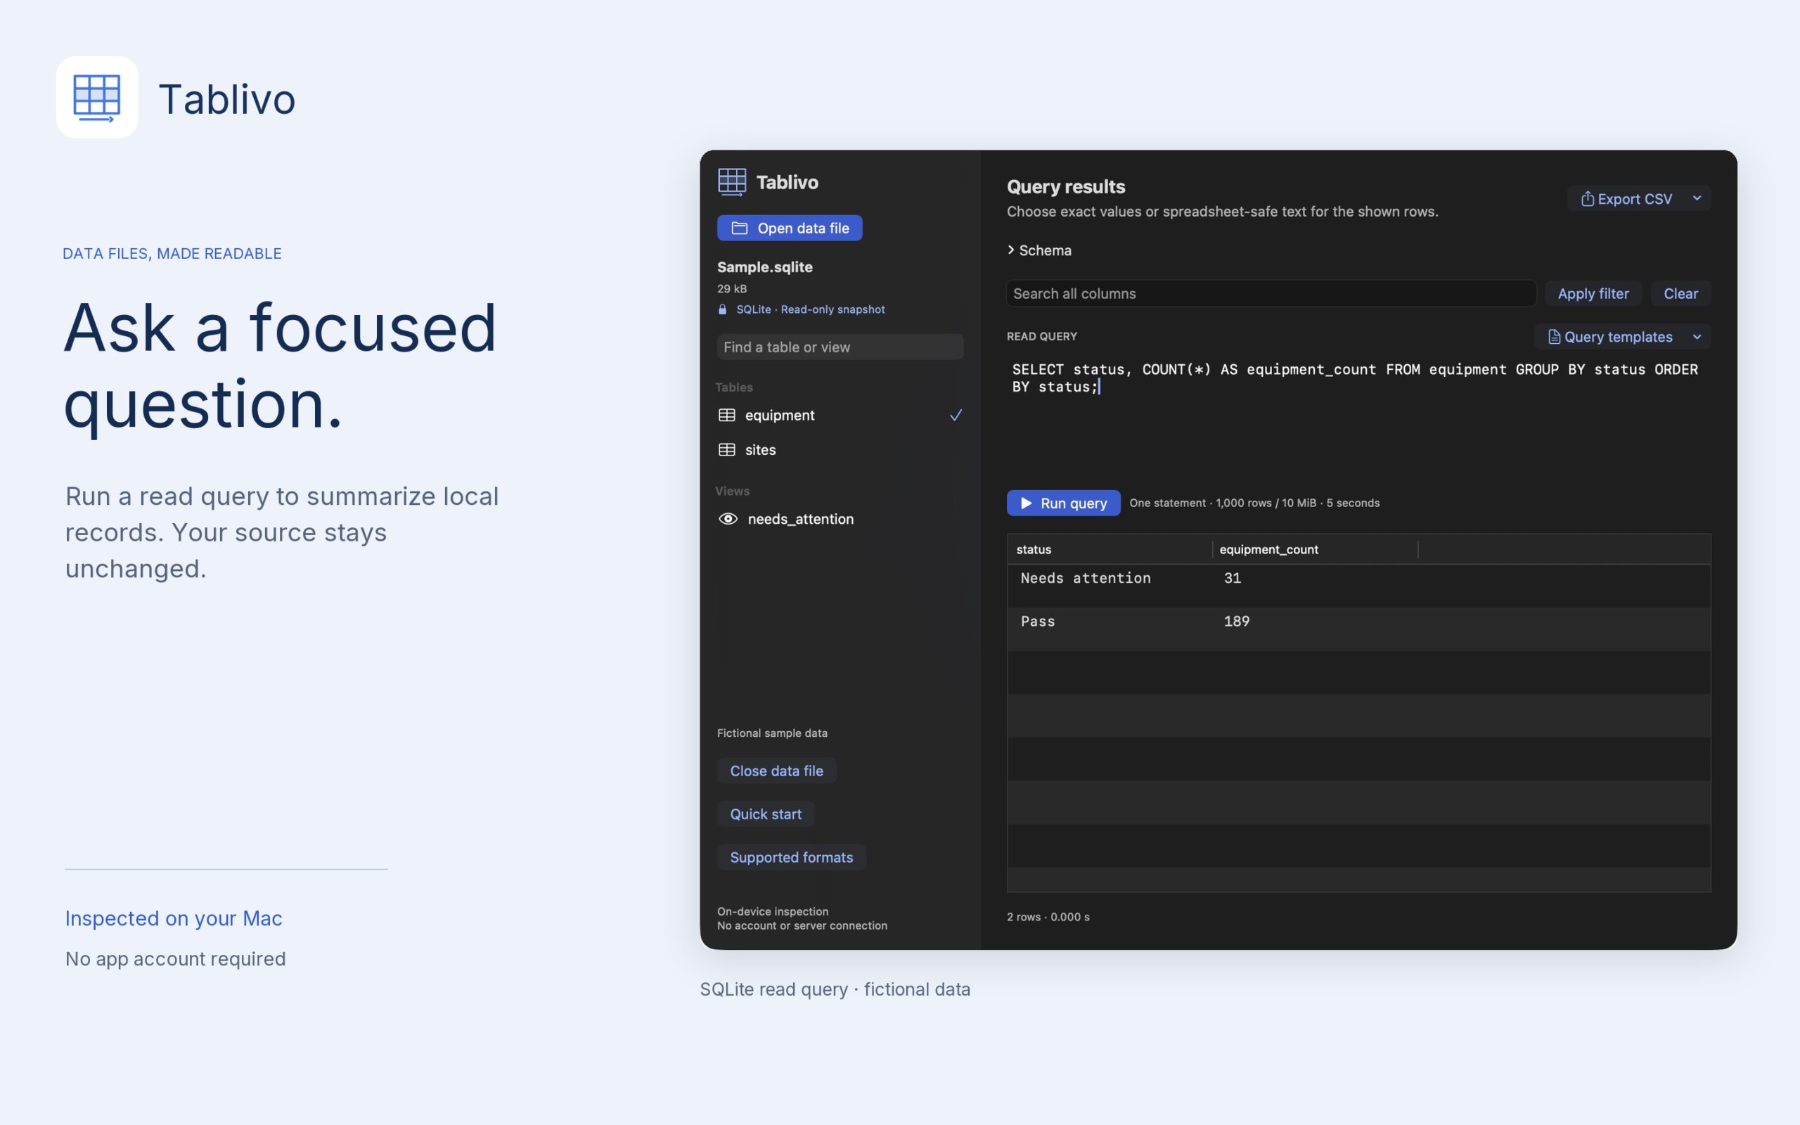Image resolution: width=1800 pixels, height=1125 pixels.
Task: Click the lock icon beside SQLite snapshot
Action: pyautogui.click(x=722, y=309)
